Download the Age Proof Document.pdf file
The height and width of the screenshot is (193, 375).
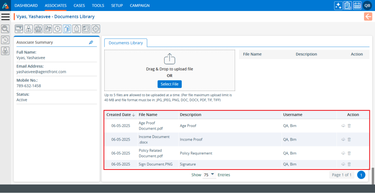(343, 126)
